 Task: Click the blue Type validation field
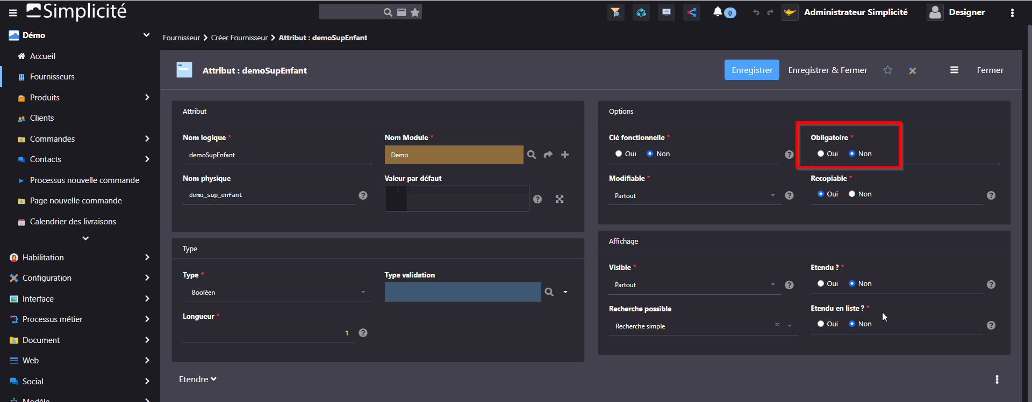point(463,292)
